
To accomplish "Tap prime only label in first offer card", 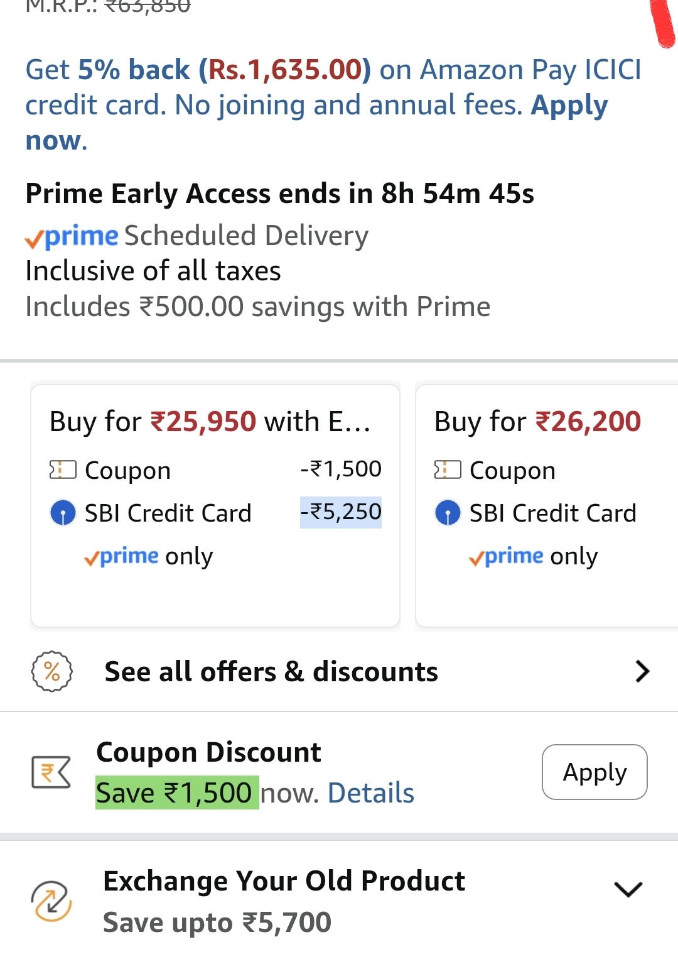I will pyautogui.click(x=149, y=556).
